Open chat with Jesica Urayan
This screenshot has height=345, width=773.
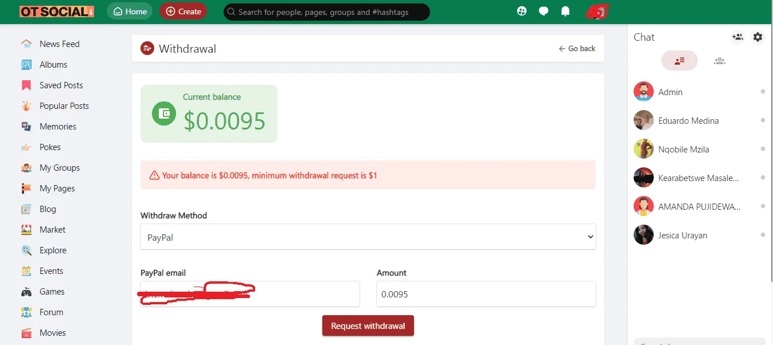[700, 235]
